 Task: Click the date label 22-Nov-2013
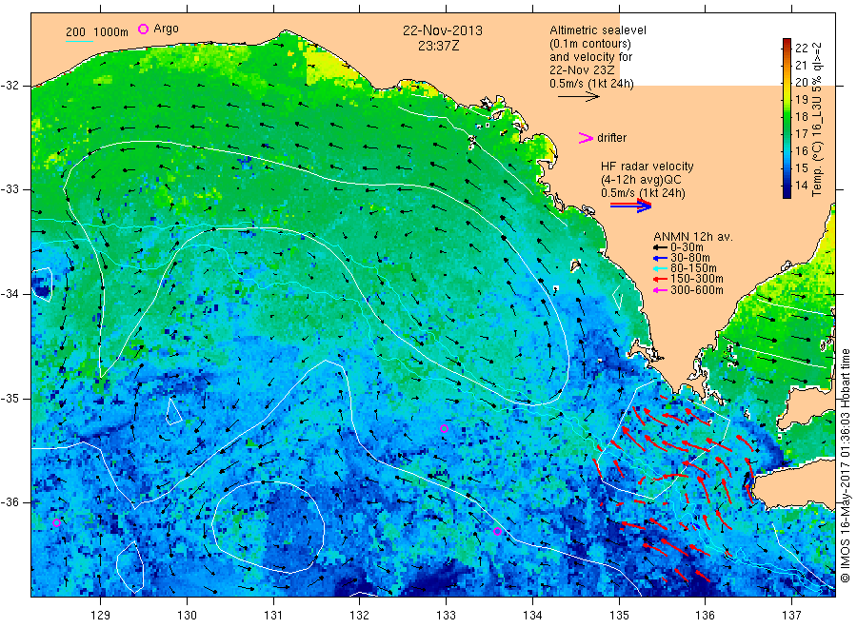(x=443, y=30)
